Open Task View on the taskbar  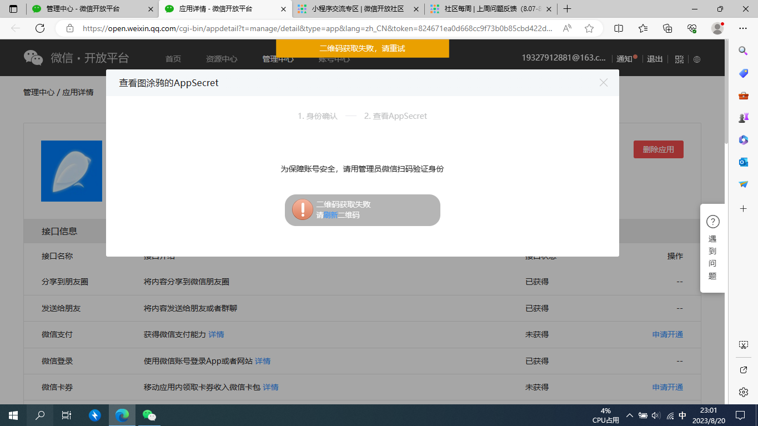[67, 415]
